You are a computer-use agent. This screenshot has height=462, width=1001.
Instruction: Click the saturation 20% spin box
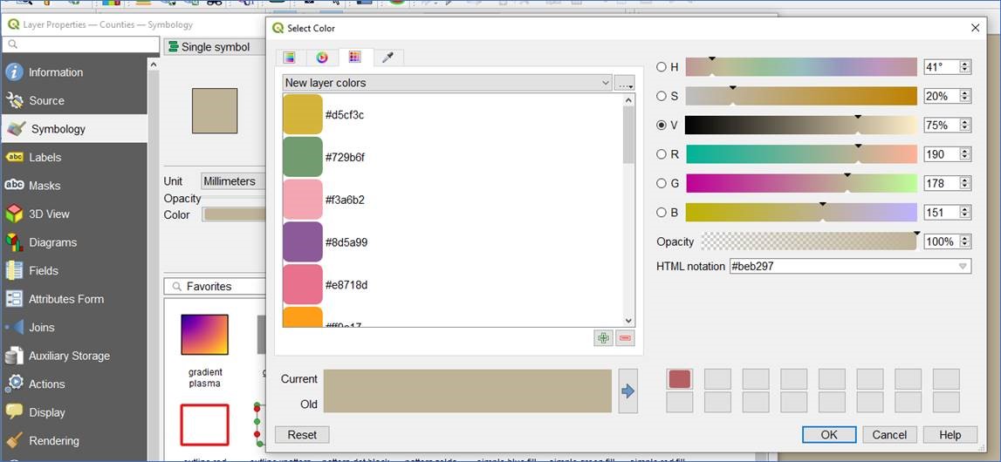pos(948,96)
